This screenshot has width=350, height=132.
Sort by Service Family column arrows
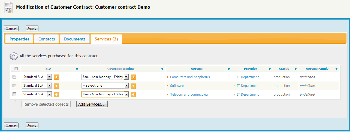click(x=337, y=69)
